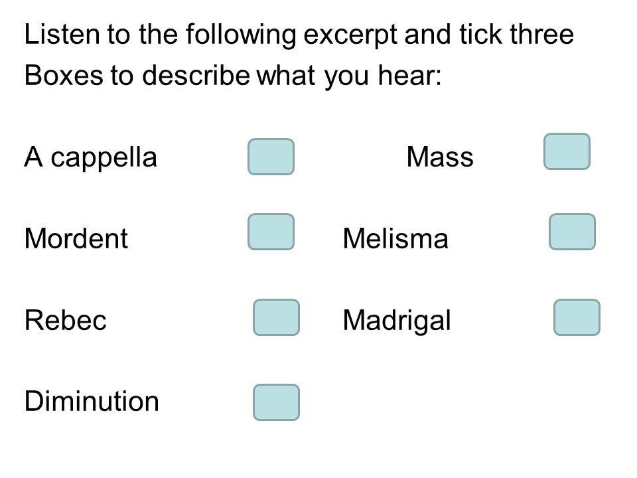This screenshot has height=478, width=637.
Task: Click the 'Mass' label text
Action: point(440,157)
